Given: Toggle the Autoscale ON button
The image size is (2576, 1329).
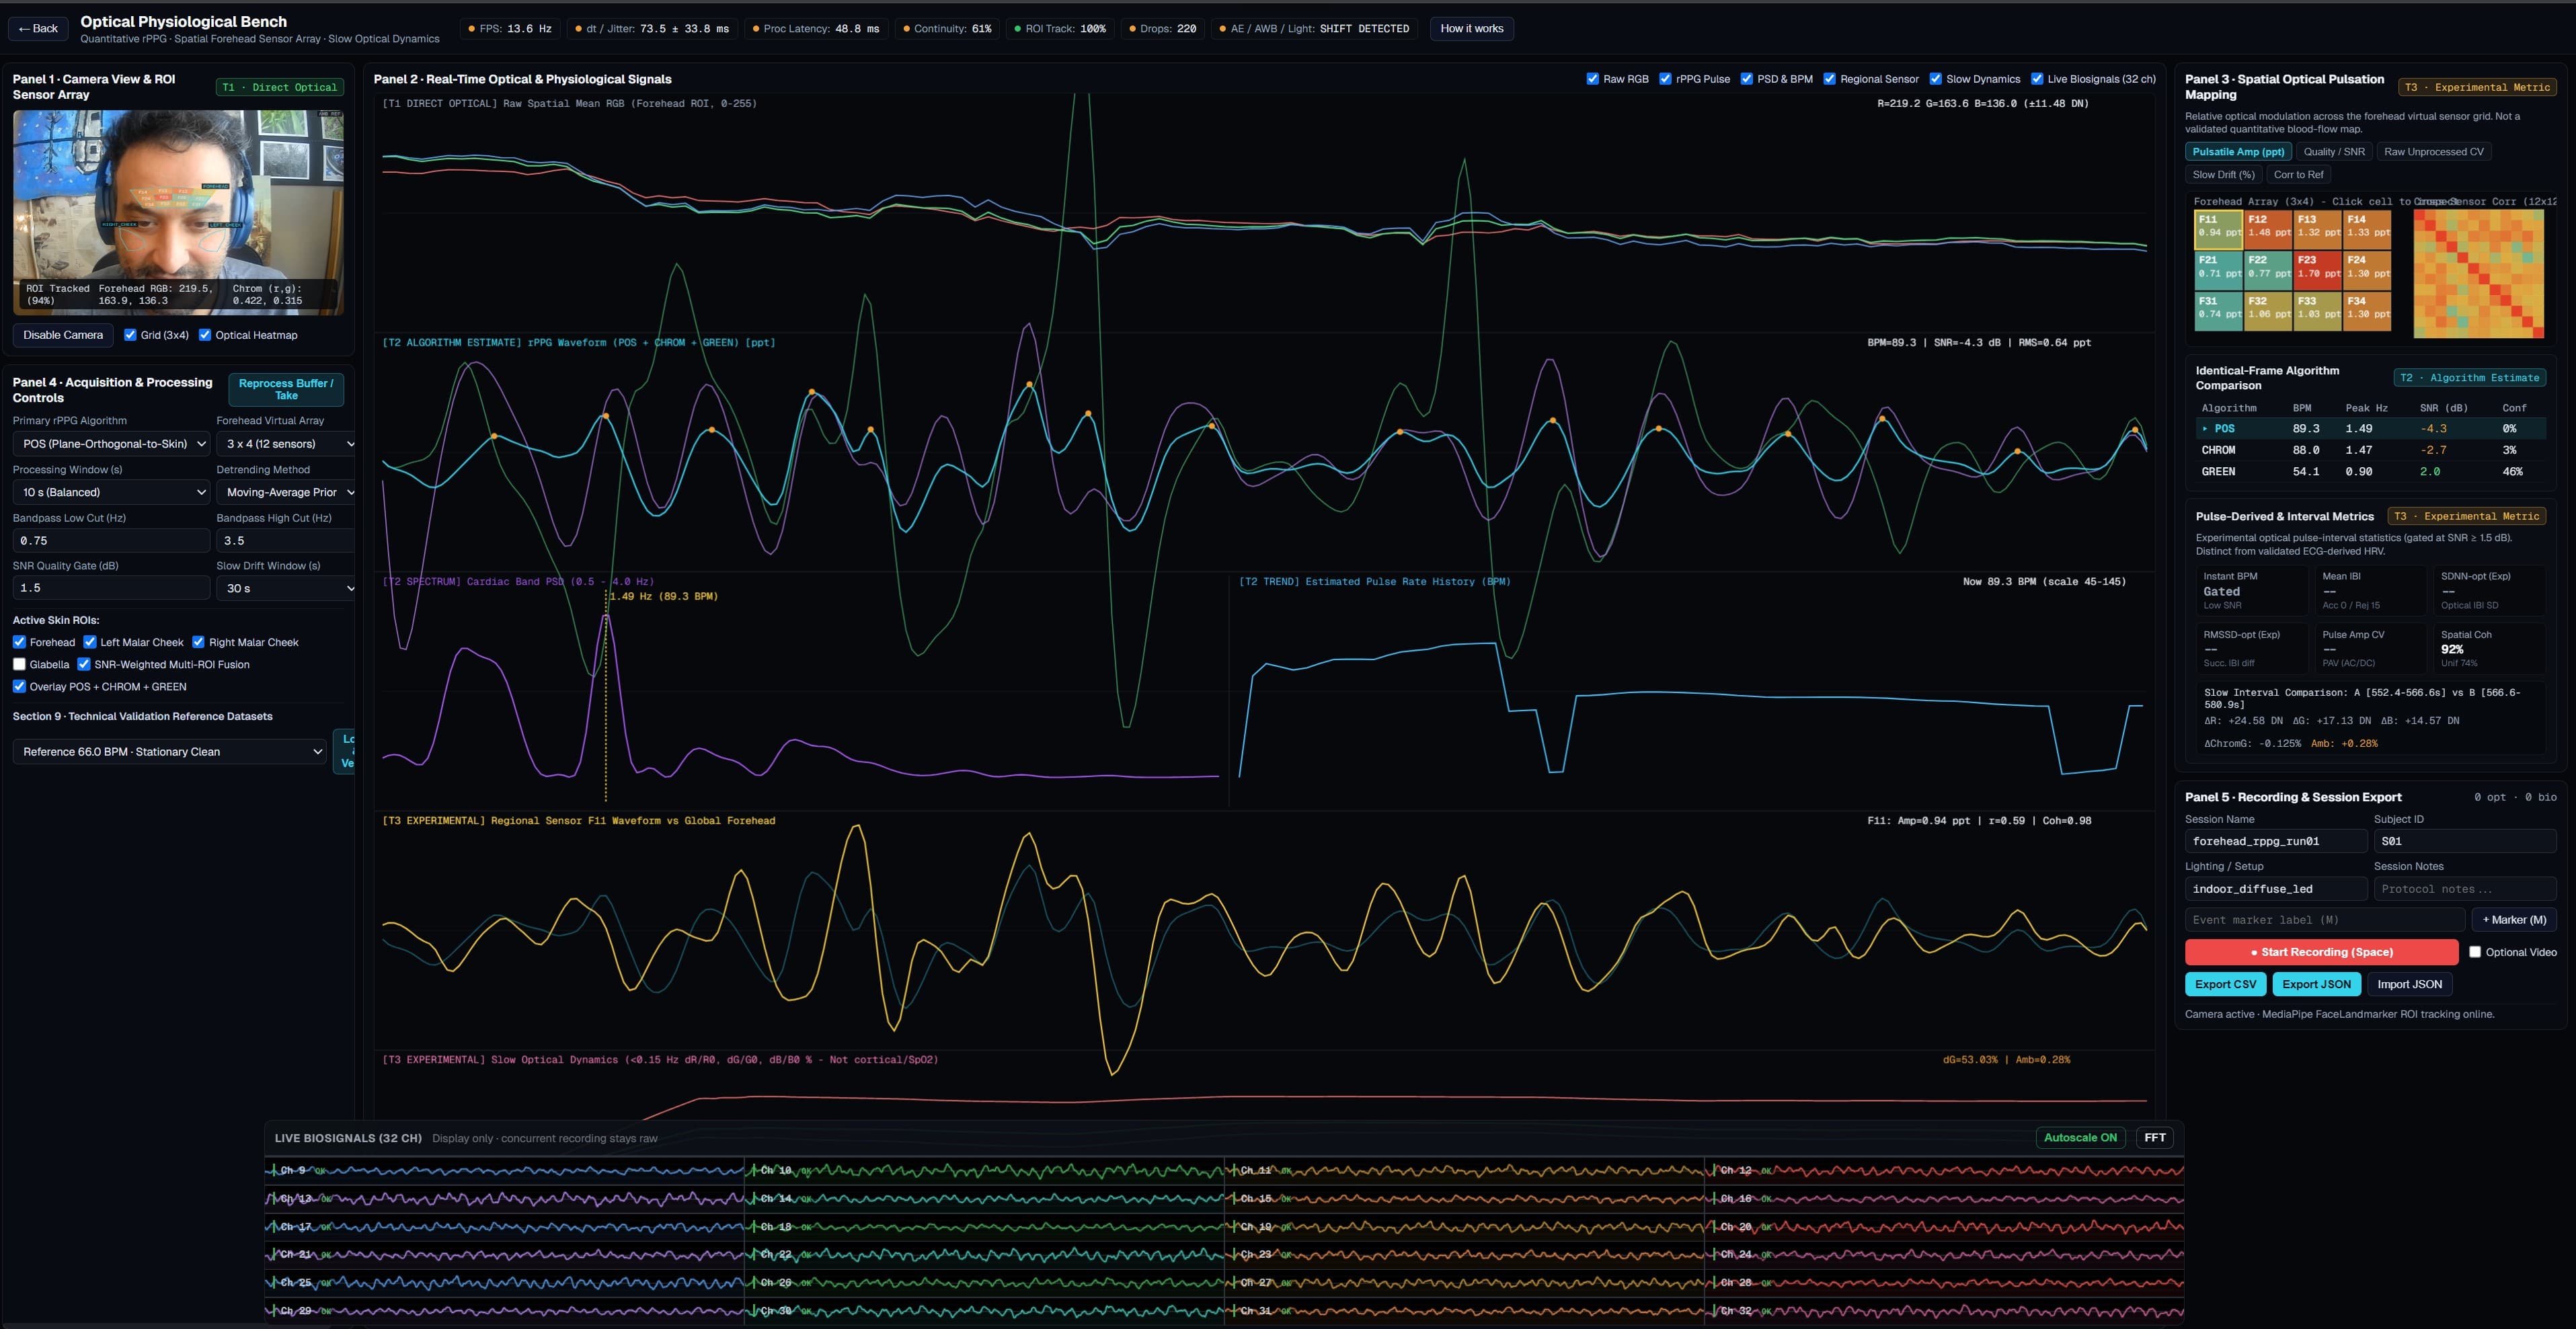Looking at the screenshot, I should 2080,1138.
